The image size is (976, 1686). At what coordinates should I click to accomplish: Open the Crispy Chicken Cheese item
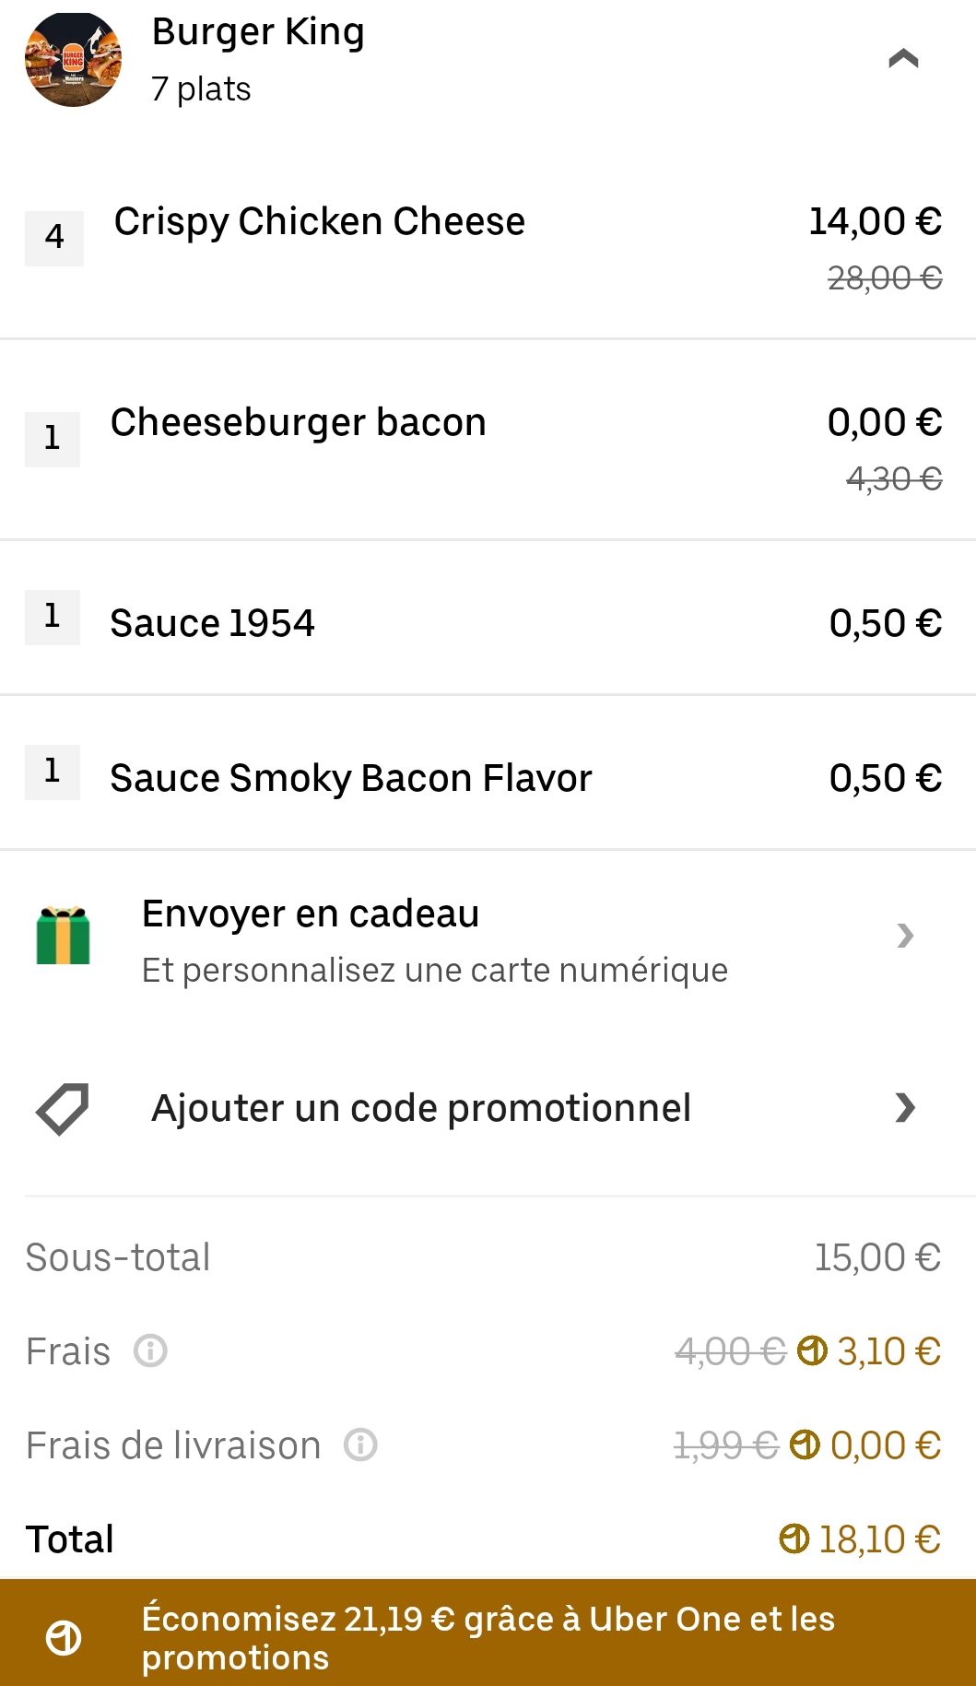tap(319, 222)
